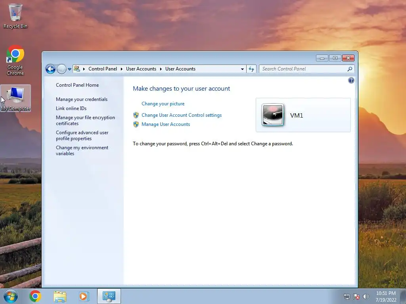Click Change your picture link
This screenshot has width=406, height=304.
click(163, 104)
